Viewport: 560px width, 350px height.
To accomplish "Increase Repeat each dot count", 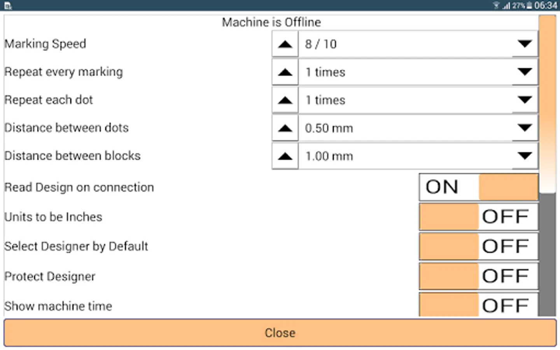I will point(285,100).
